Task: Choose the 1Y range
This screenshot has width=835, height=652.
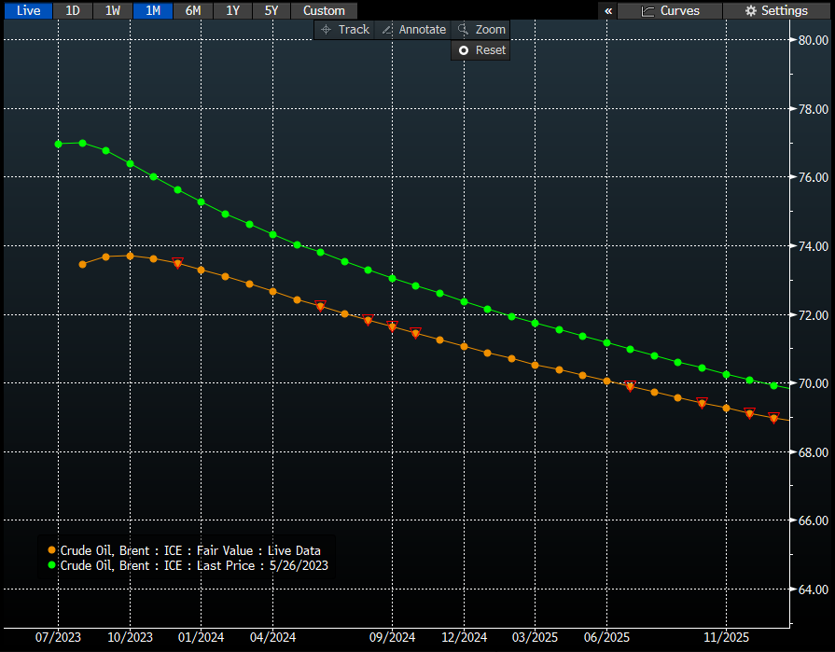Action: 232,10
